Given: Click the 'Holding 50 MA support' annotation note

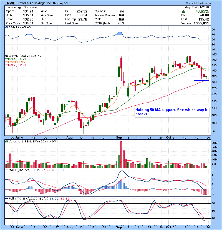Looking at the screenshot, I should (x=171, y=112).
